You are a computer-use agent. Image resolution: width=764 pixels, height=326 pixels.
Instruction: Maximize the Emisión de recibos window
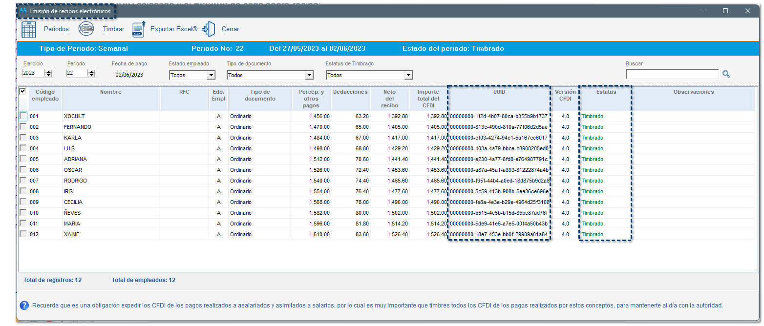[725, 11]
